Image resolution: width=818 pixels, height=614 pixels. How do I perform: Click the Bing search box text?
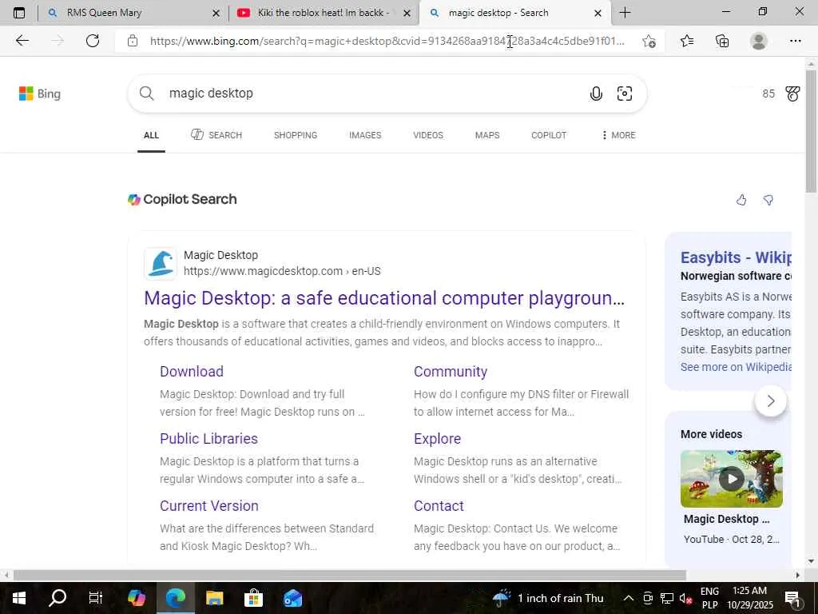(x=211, y=93)
